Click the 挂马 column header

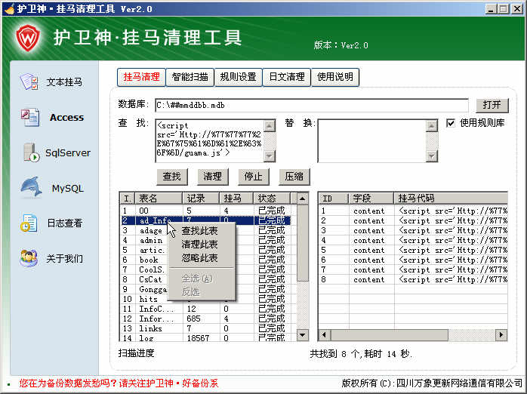point(236,199)
